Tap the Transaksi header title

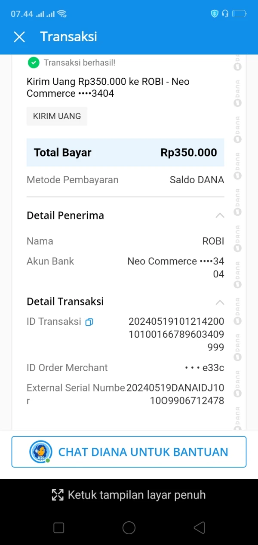click(x=68, y=37)
